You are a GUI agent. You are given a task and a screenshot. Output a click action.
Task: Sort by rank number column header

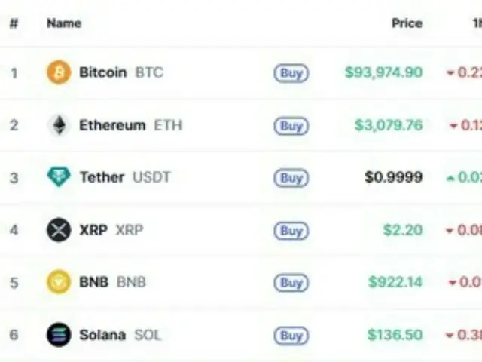tap(14, 23)
